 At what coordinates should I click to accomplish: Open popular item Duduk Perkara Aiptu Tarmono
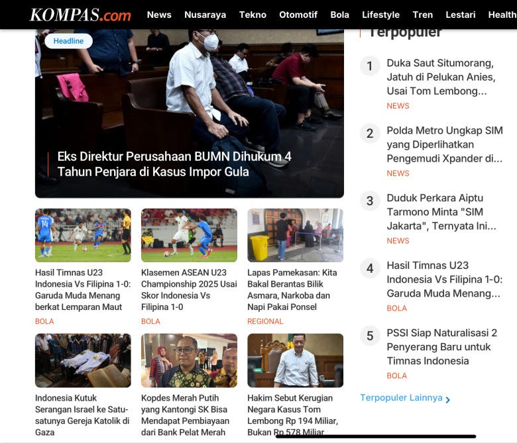click(441, 212)
